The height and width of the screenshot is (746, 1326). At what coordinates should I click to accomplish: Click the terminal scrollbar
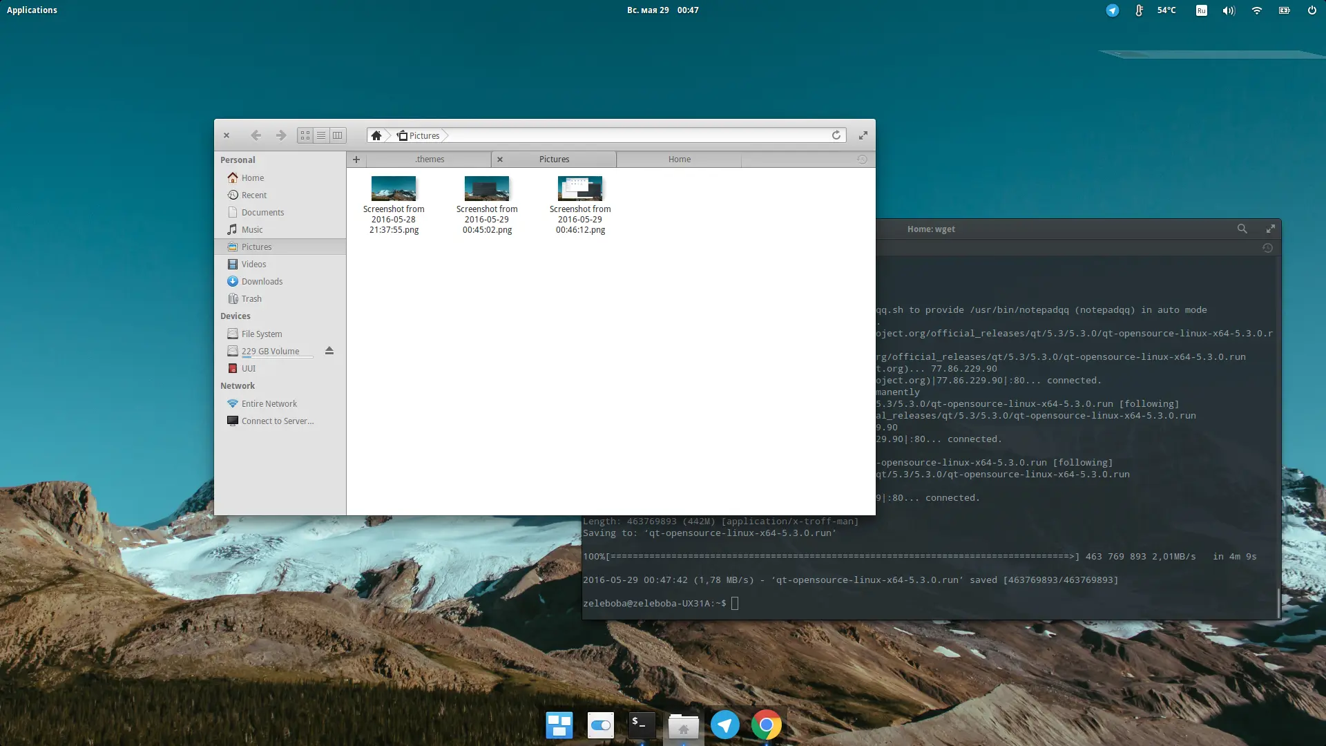1278,603
